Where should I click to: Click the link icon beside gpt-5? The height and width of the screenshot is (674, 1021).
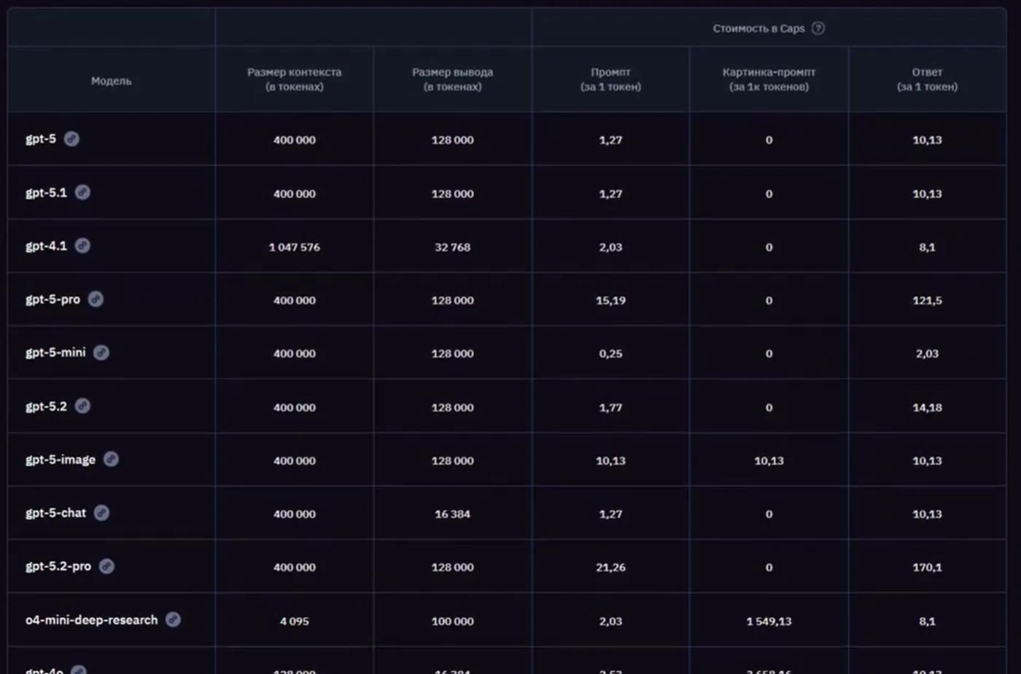tap(71, 138)
